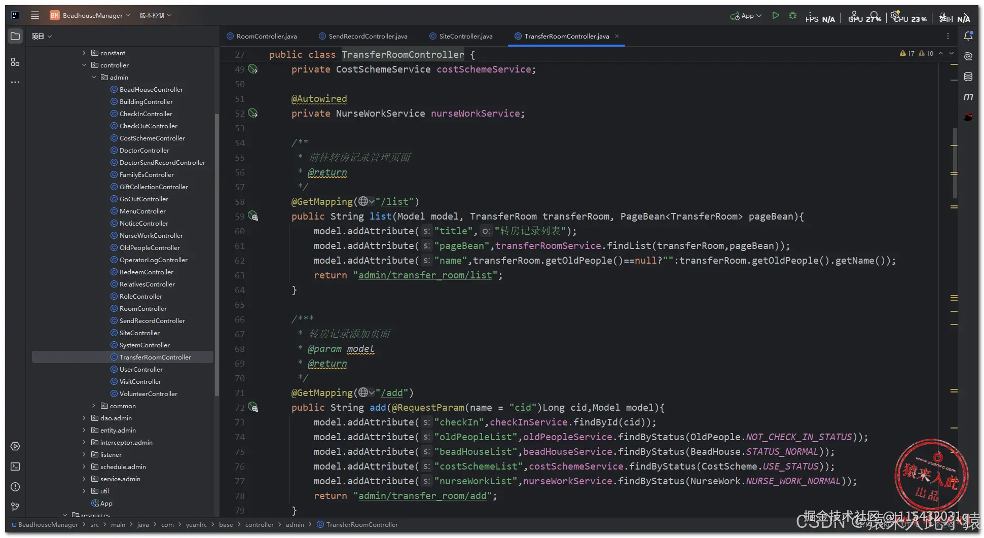
Task: Click the request mapping gutter icon on line 59
Action: pos(253,216)
